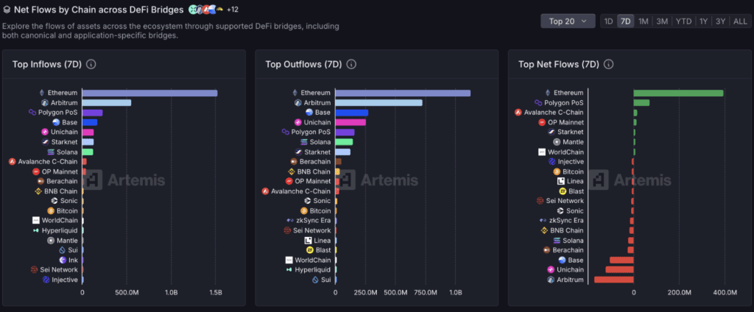Choose the 1Y time range

point(703,21)
